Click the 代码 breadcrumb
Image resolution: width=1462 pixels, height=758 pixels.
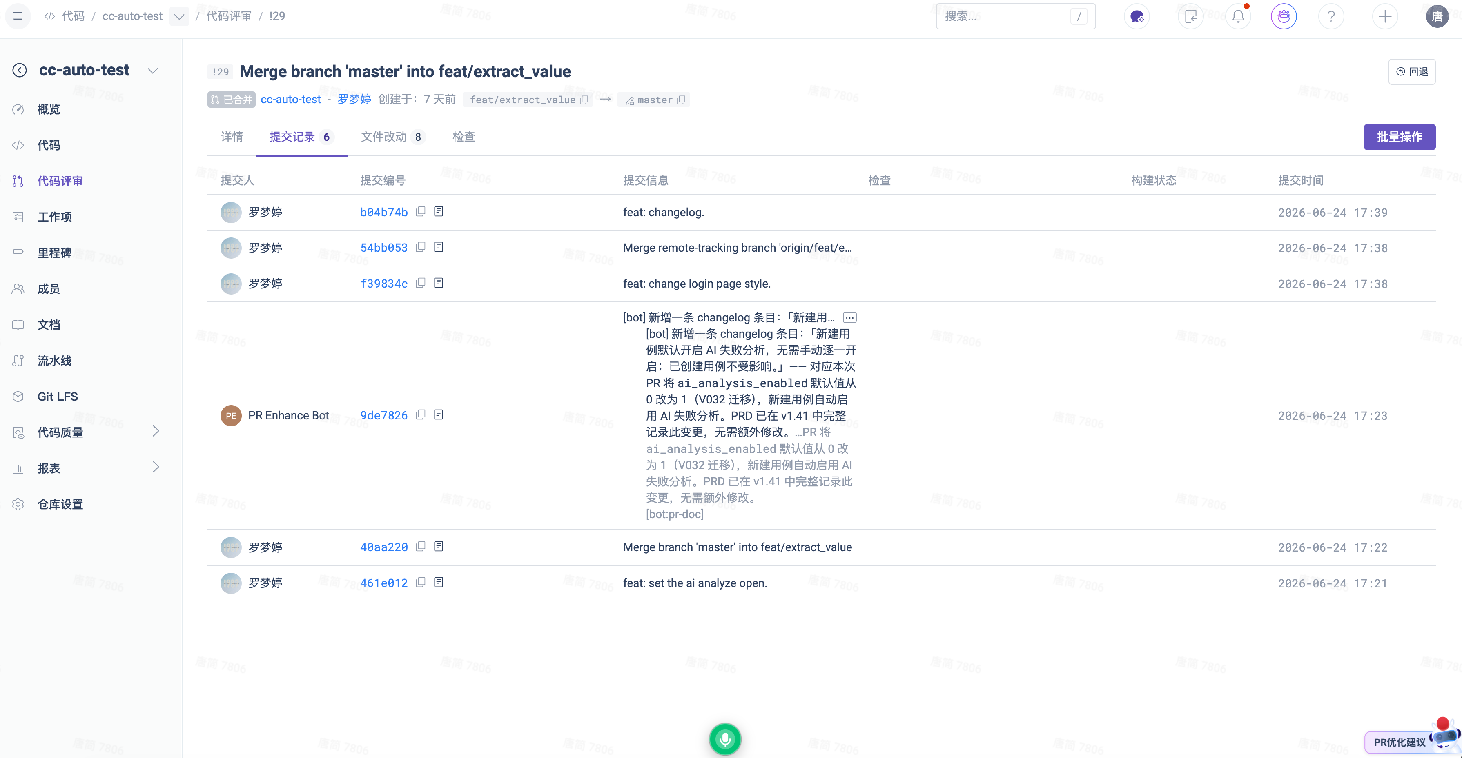click(x=73, y=16)
